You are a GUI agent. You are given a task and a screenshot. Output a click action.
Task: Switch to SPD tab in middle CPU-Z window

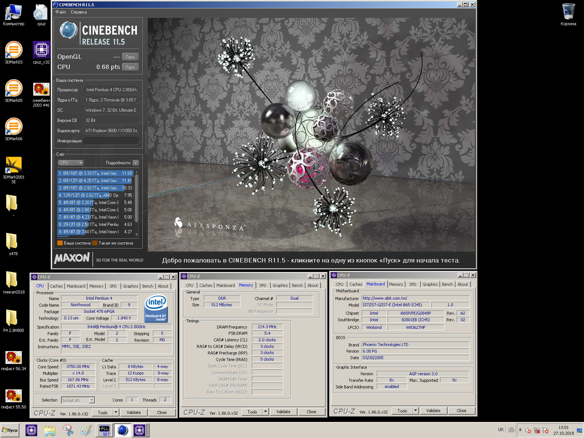pyautogui.click(x=263, y=285)
